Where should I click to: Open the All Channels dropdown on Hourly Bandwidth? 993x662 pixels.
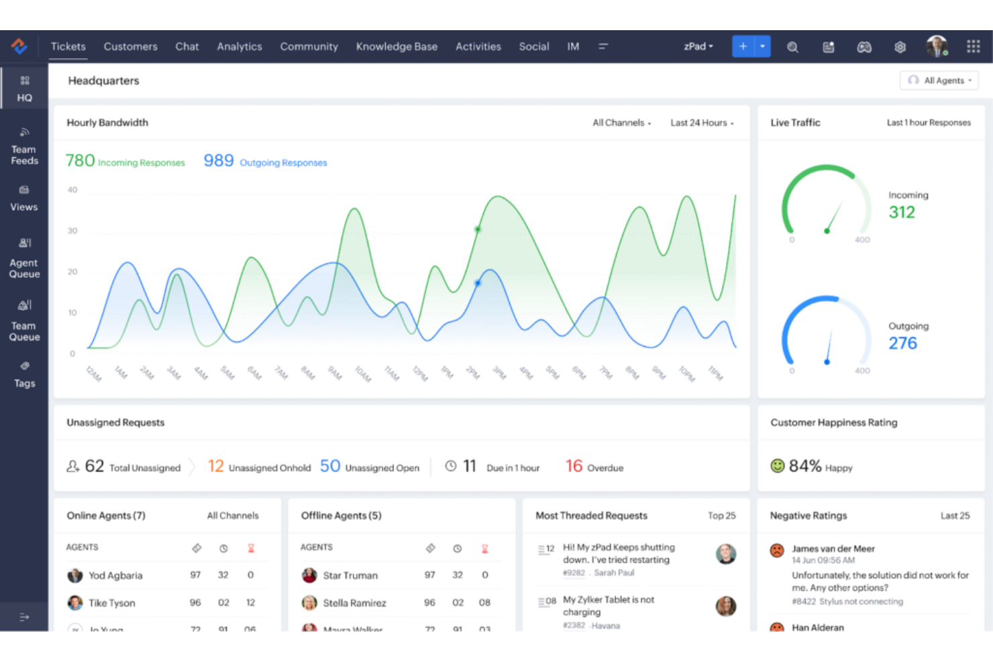(621, 123)
